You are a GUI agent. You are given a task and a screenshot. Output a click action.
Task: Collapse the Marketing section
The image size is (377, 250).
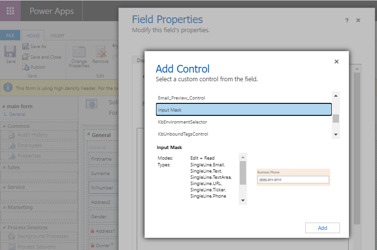[x=4, y=207]
